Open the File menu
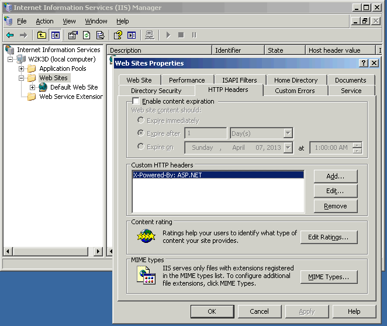 22,21
